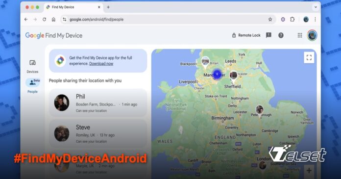Click the 'Romiley, UK' location text
This screenshot has width=341, height=179.
(85, 135)
